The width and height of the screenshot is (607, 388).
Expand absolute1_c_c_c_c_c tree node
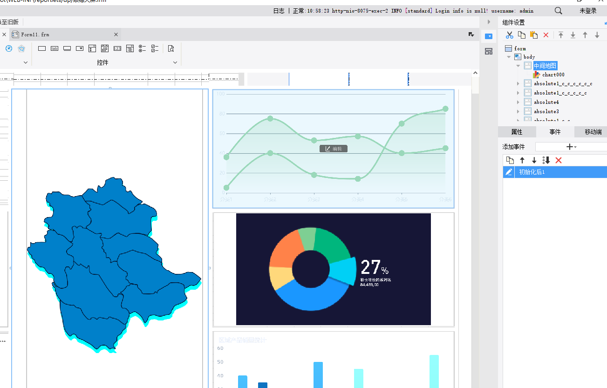point(518,93)
